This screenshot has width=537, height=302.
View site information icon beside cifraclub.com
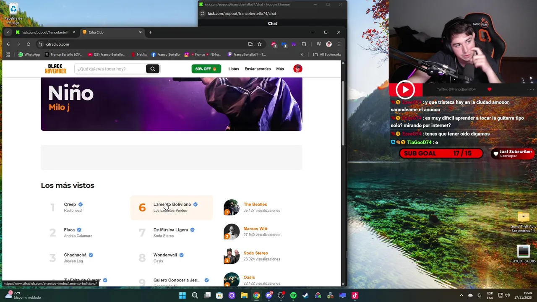pyautogui.click(x=40, y=44)
